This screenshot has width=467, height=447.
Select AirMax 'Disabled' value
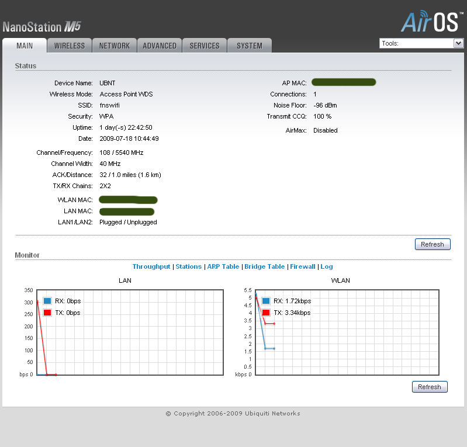tap(325, 130)
